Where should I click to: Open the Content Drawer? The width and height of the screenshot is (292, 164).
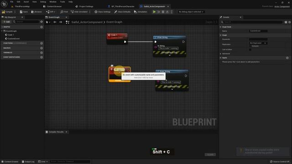(x=10, y=162)
